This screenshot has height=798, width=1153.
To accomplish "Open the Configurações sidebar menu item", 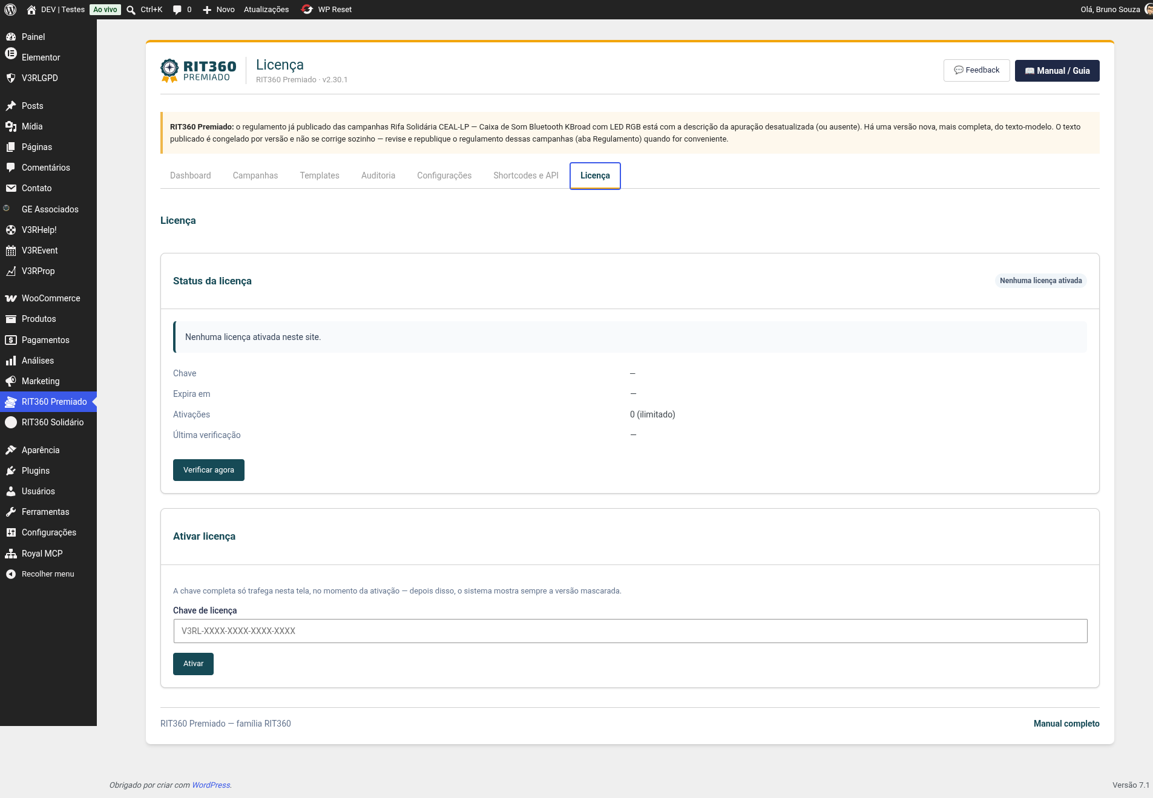I will [x=48, y=532].
